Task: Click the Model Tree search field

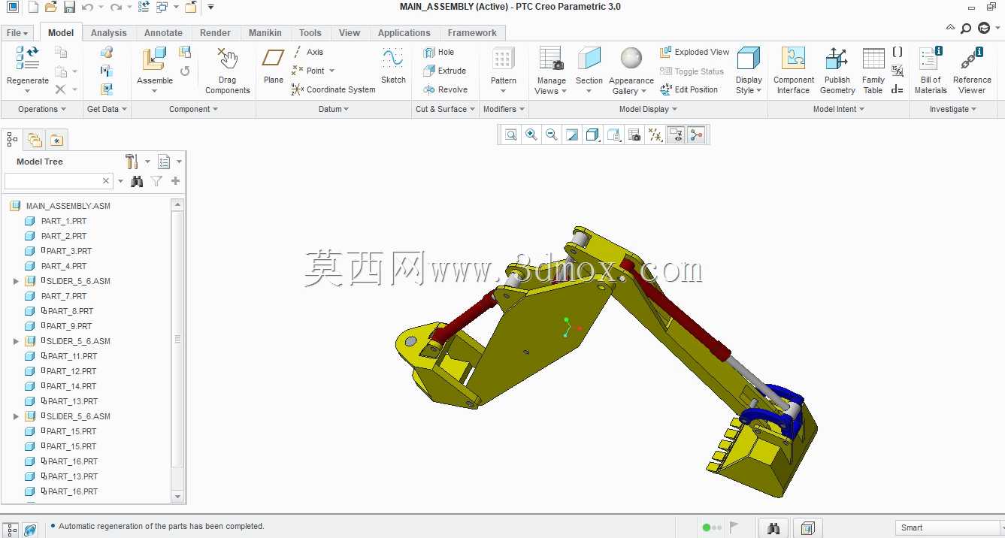Action: click(59, 181)
